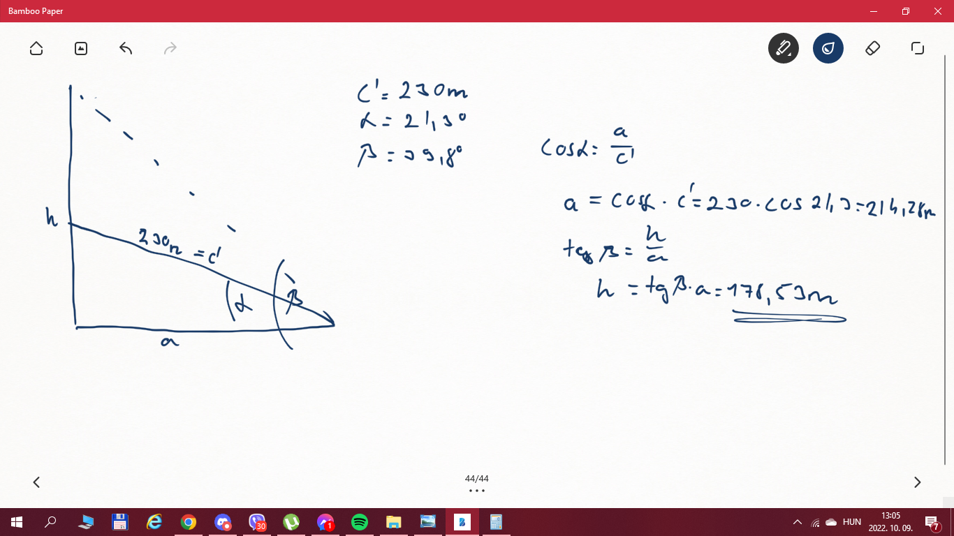
Task: Click the redo arrow icon
Action: click(170, 48)
